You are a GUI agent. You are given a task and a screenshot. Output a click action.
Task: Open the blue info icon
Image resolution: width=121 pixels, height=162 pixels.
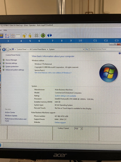coord(49,35)
